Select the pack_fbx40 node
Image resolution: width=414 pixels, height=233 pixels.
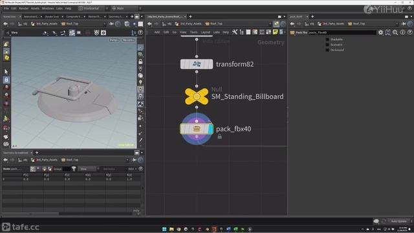coord(197,129)
